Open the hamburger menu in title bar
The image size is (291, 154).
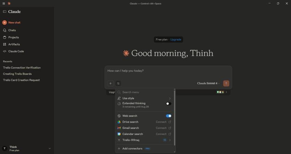tap(4, 3)
